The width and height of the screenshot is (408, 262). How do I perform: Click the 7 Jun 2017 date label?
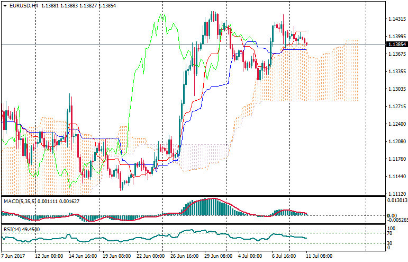(x=13, y=256)
